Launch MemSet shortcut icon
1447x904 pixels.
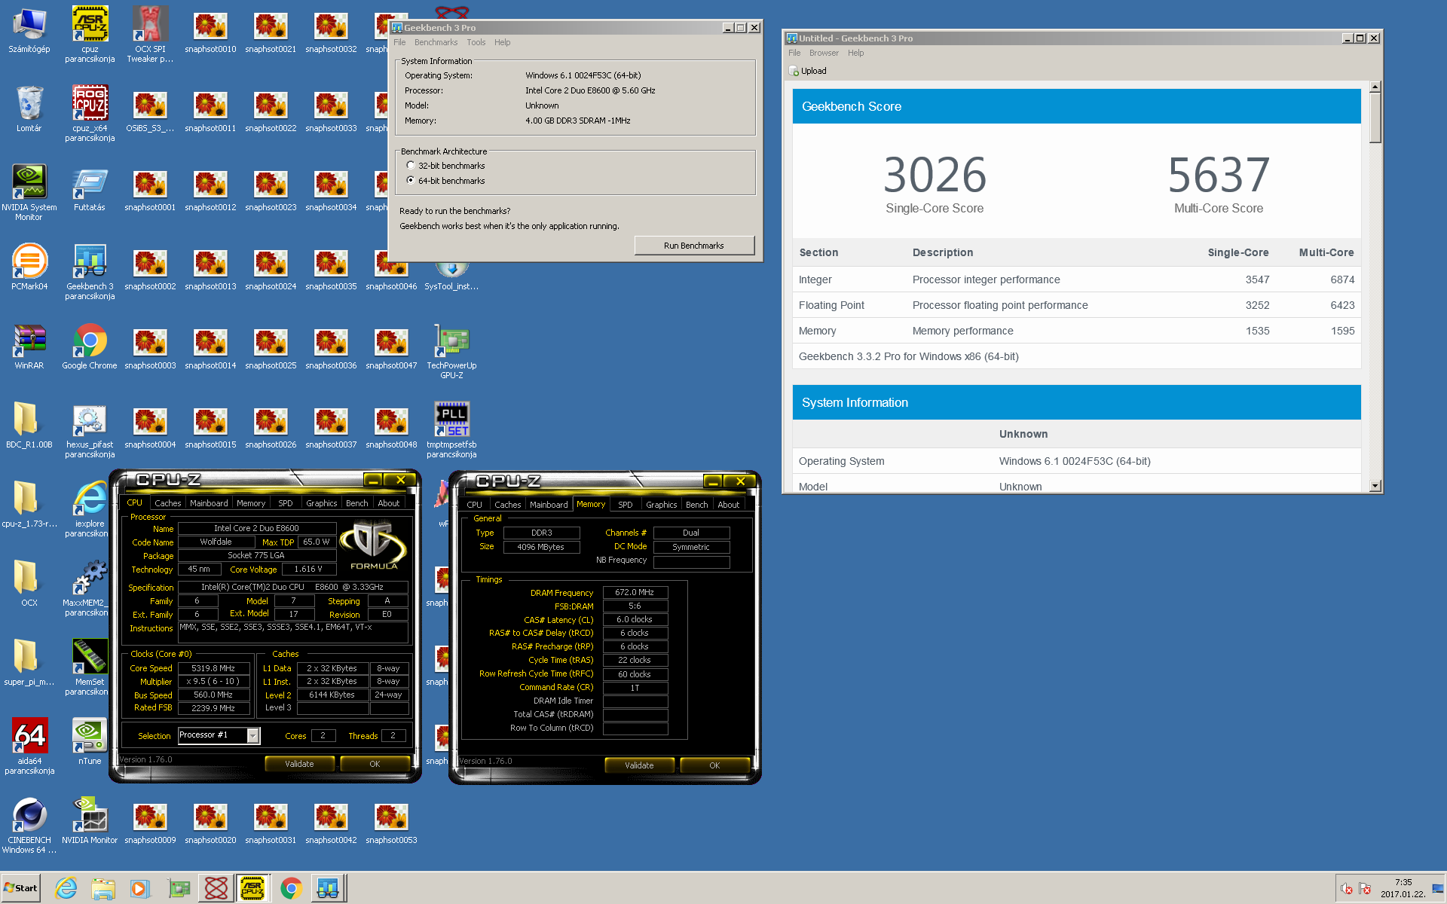90,667
